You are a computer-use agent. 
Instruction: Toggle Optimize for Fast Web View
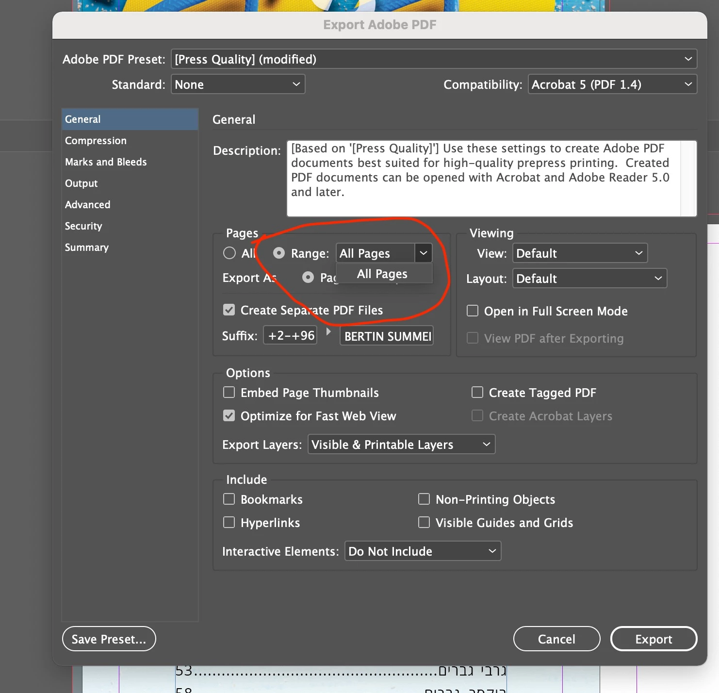click(229, 416)
